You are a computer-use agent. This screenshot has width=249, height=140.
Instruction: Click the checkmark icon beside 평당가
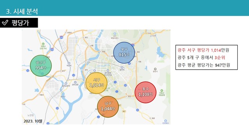5,23
